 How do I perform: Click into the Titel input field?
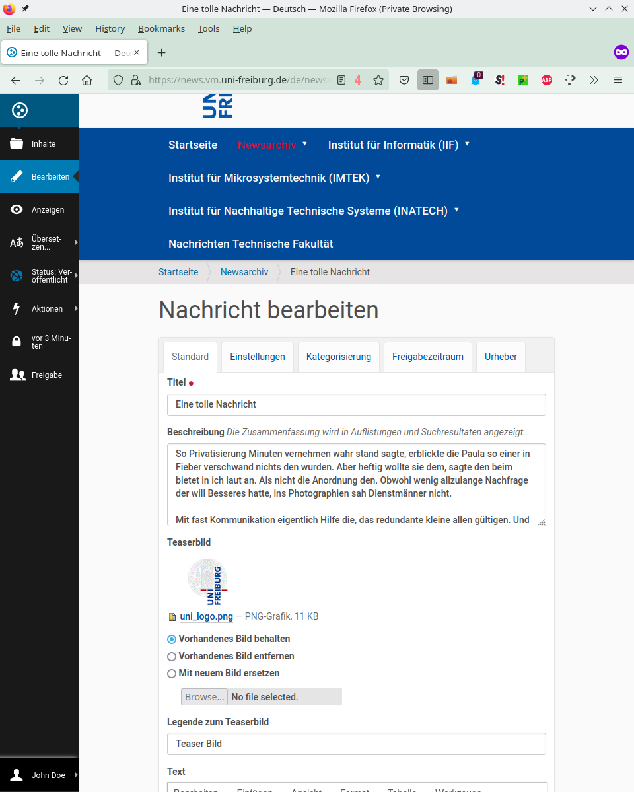(x=357, y=404)
